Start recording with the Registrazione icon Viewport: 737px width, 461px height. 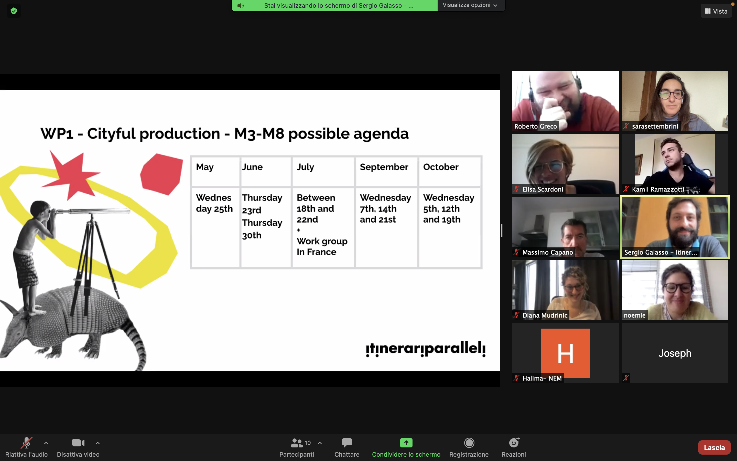pos(469,442)
